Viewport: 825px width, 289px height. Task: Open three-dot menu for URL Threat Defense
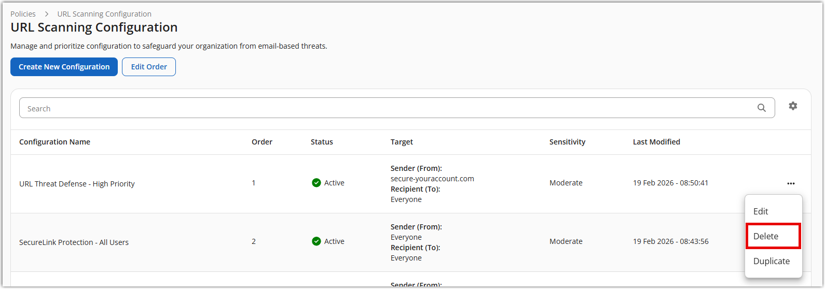pyautogui.click(x=790, y=183)
